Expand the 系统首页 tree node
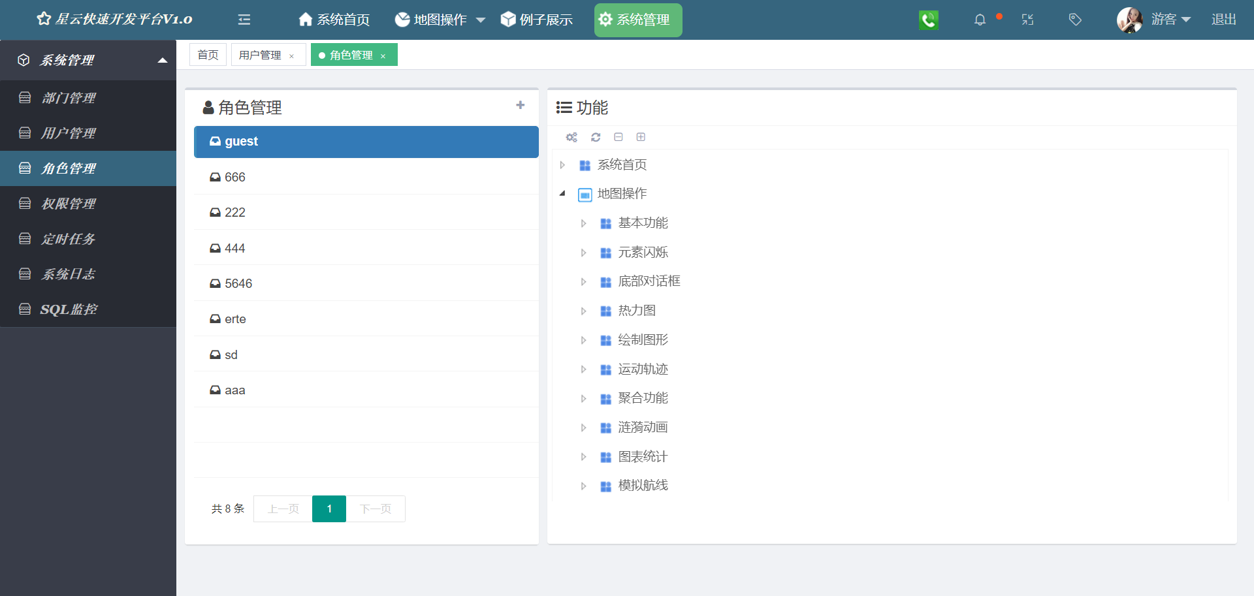Image resolution: width=1254 pixels, height=596 pixels. pos(562,165)
